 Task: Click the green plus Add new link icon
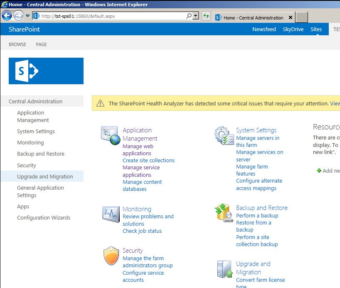point(319,171)
